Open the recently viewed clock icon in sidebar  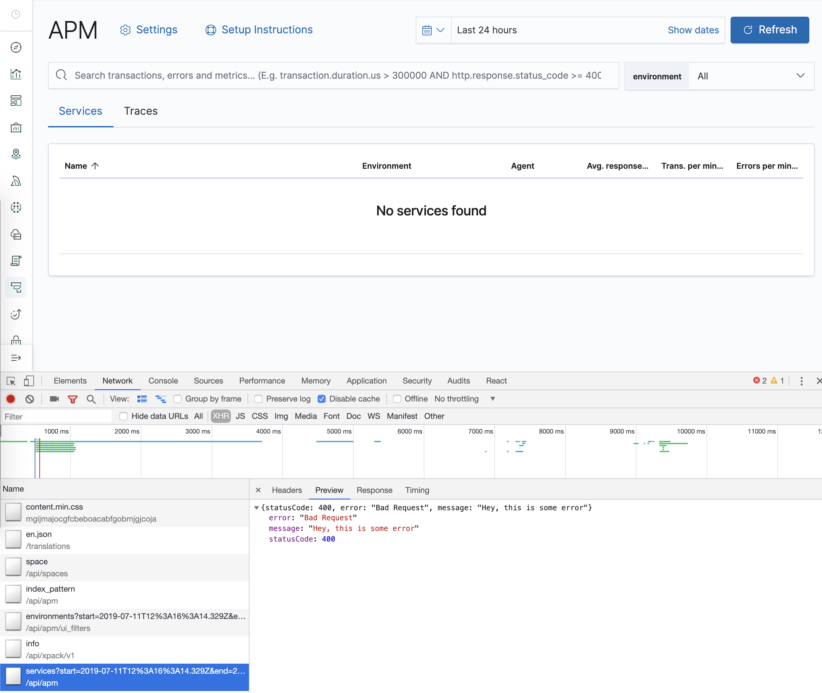tap(16, 15)
